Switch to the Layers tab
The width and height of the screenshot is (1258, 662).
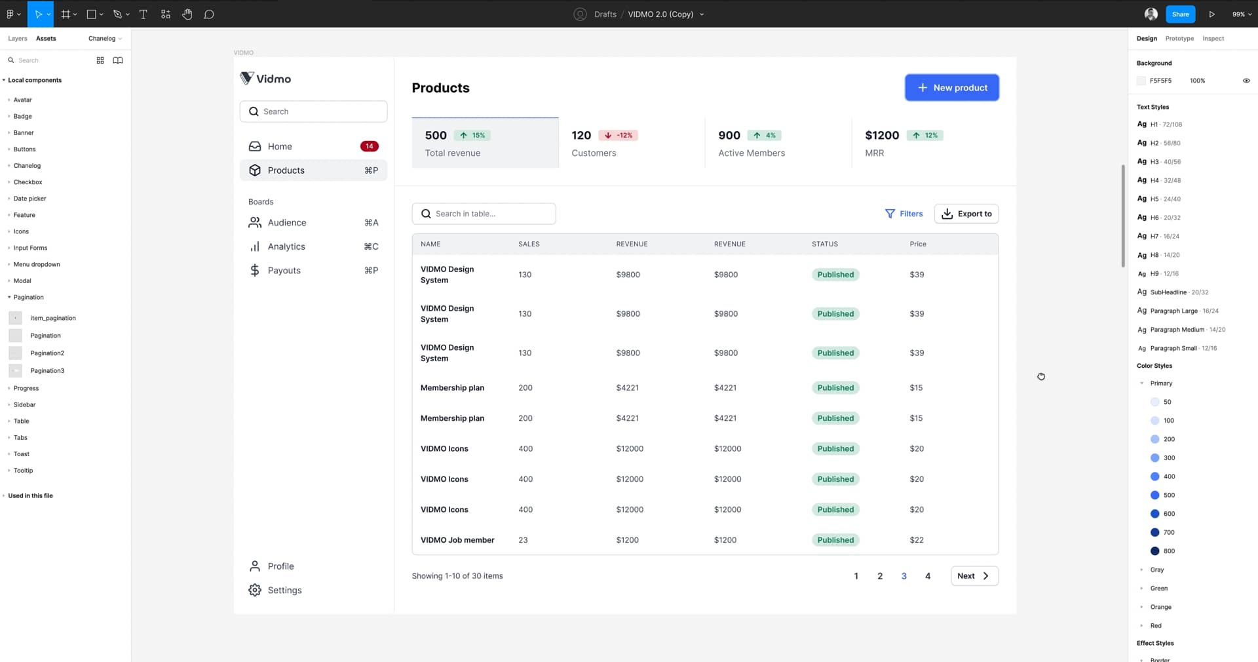pos(16,39)
